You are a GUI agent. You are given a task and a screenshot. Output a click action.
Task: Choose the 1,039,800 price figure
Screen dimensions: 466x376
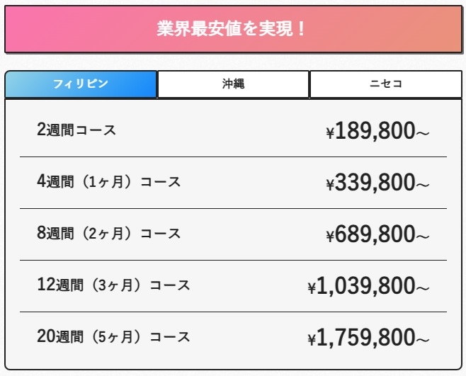click(x=365, y=286)
